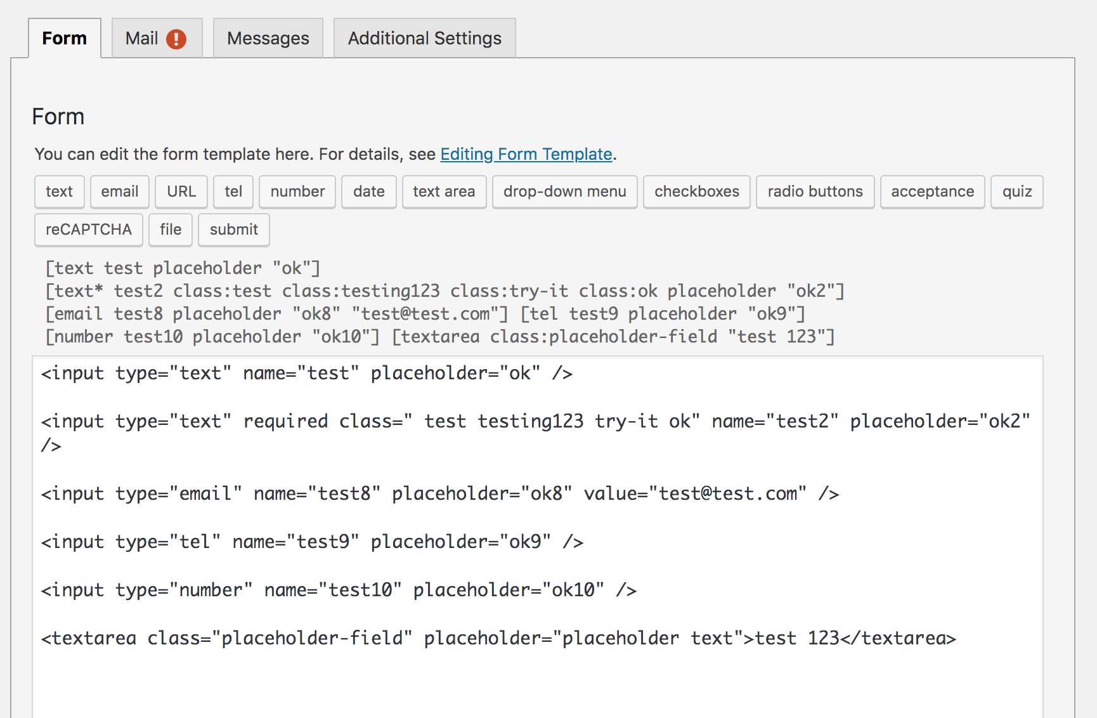This screenshot has width=1097, height=718.
Task: Insert a reCAPTCHA tag
Action: click(x=89, y=230)
